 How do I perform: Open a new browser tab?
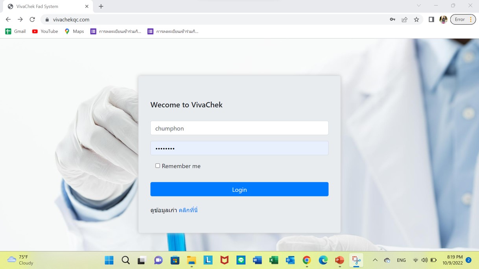[x=101, y=6]
